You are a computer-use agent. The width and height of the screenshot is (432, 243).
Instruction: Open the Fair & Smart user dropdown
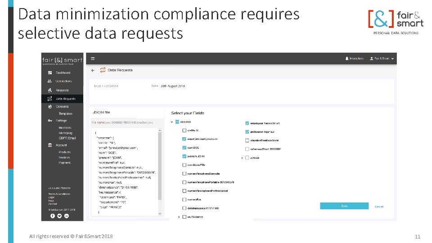pos(382,58)
